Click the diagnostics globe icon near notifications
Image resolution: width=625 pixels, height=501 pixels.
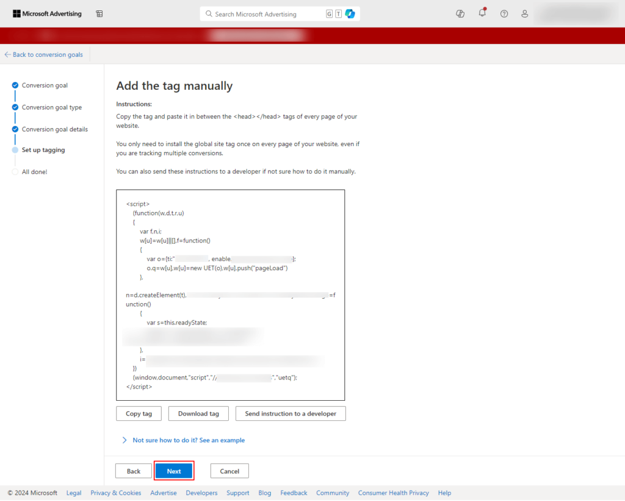(x=460, y=13)
